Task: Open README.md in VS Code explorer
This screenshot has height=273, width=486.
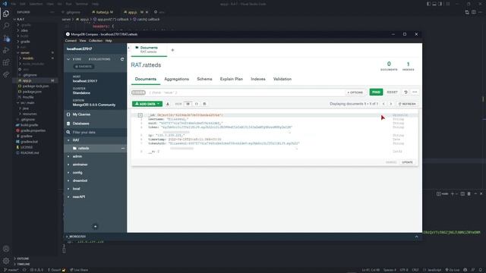Action: (30, 153)
